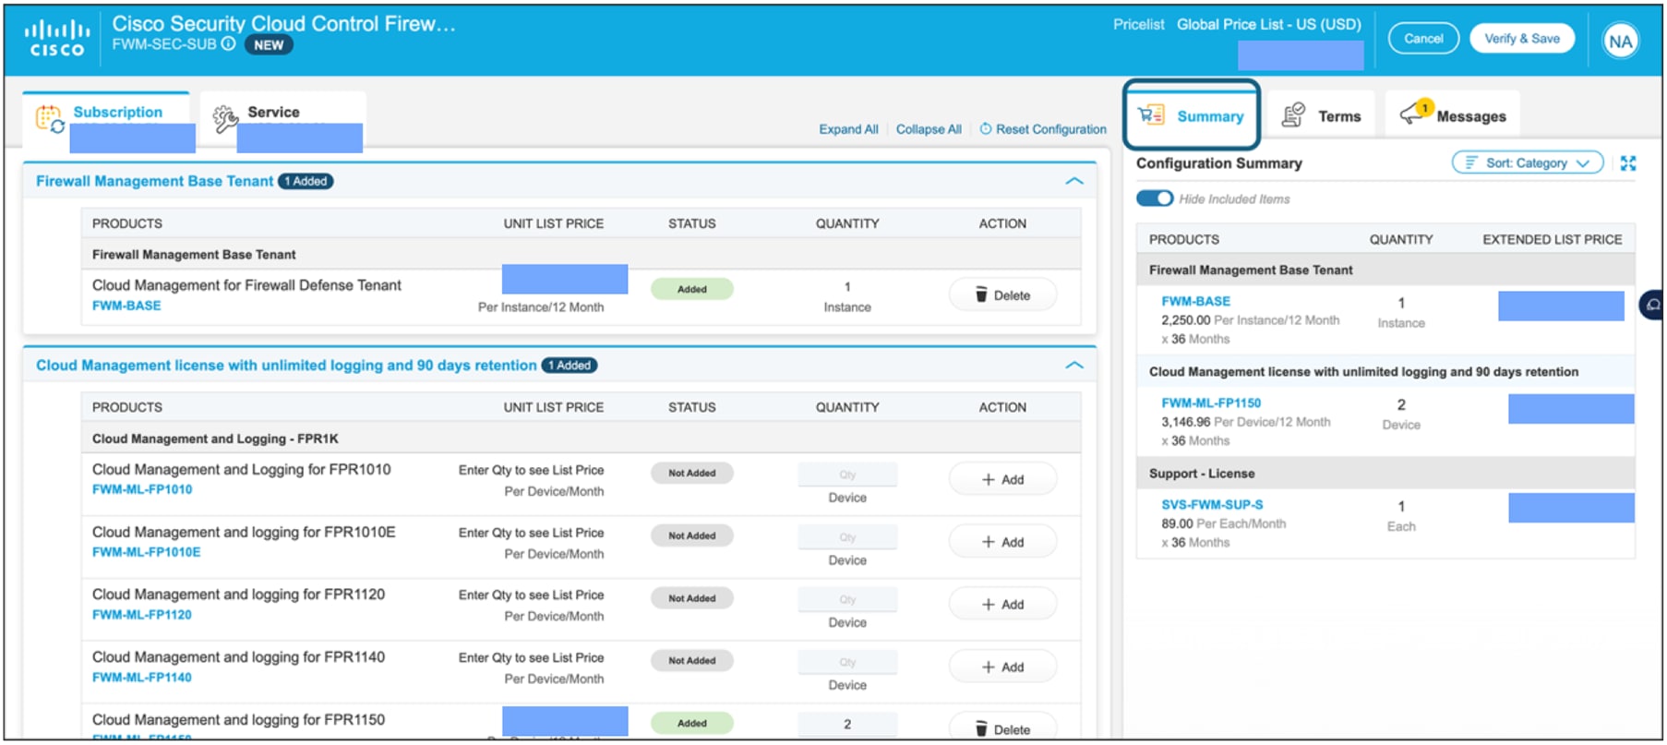
Task: Delete Cloud Management for Firewall Defense Tenant
Action: coord(1002,295)
